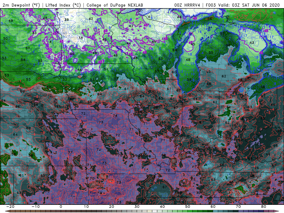The height and width of the screenshot is (213, 284).
Task: Click the -10 tick label on the colorbar
Action: (x=35, y=207)
